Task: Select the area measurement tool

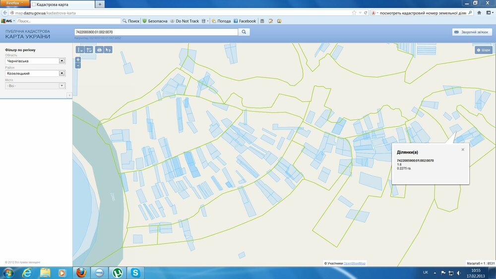Action: click(x=89, y=50)
